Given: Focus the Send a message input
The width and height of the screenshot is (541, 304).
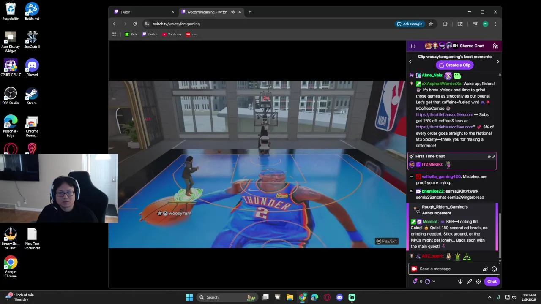Looking at the screenshot, I should pos(448,269).
